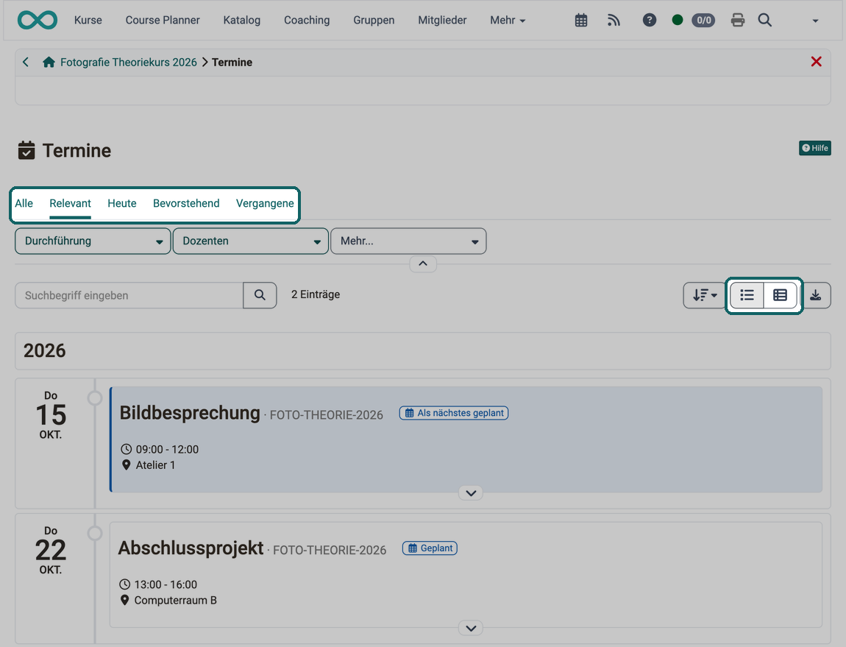Open the 0/0 messages badge

coord(703,21)
